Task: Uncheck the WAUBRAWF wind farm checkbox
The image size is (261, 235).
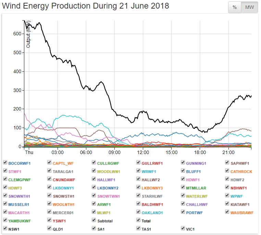Action: [x=227, y=212]
